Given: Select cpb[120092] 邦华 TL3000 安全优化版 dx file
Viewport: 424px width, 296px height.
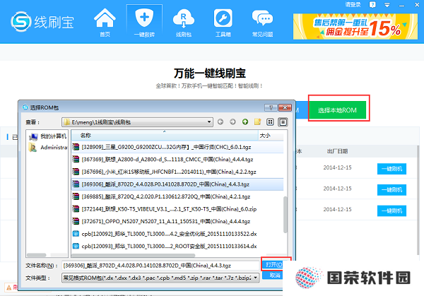Looking at the screenshot, I should (177, 234).
